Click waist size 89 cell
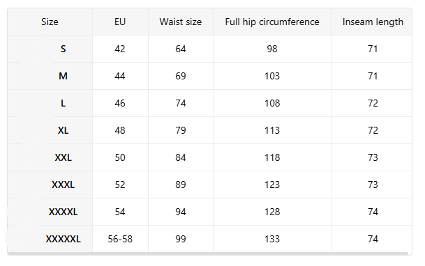The height and width of the screenshot is (266, 425). click(x=181, y=185)
